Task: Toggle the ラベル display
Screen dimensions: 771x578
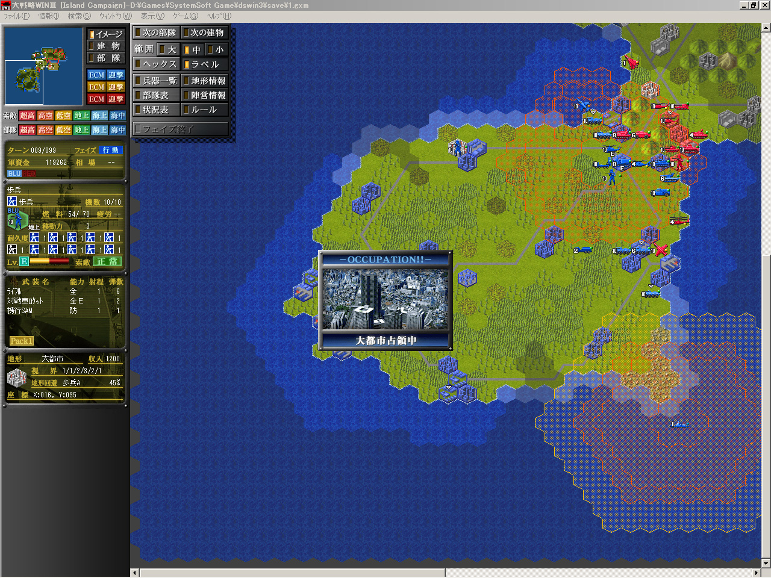Action: coord(205,64)
